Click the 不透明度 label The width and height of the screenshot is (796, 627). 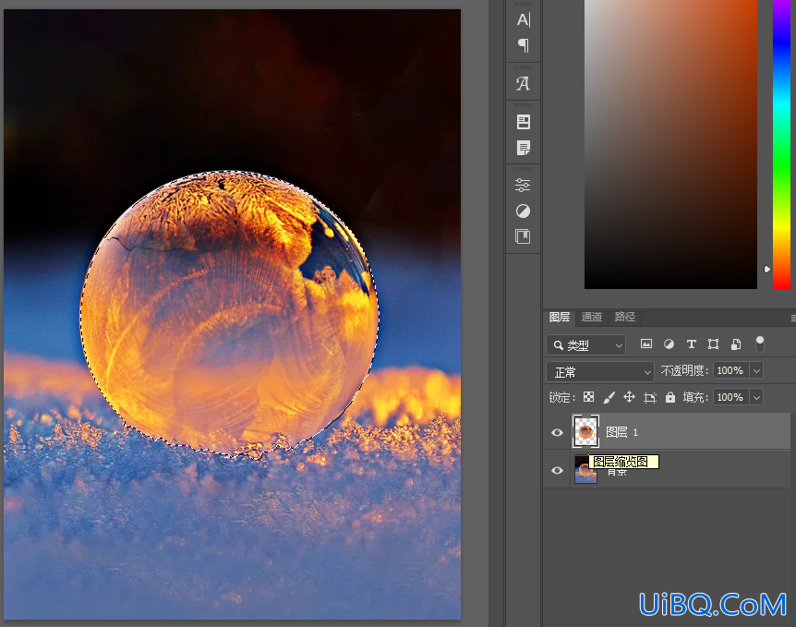point(685,370)
